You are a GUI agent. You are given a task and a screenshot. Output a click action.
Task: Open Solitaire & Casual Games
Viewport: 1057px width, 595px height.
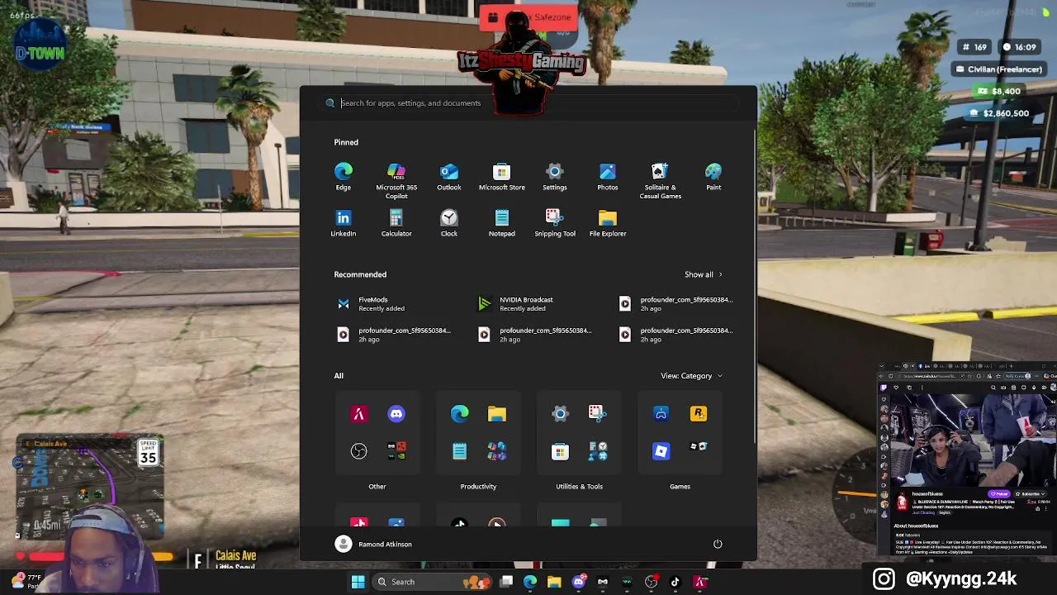pos(660,180)
